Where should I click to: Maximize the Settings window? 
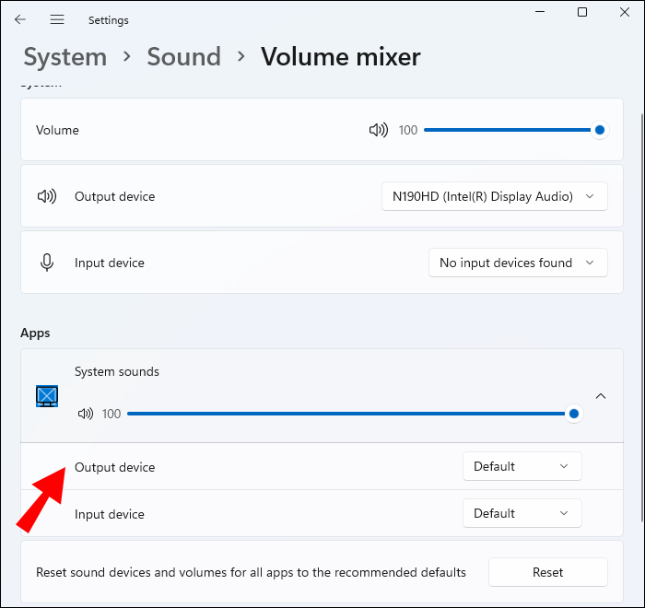(x=582, y=12)
